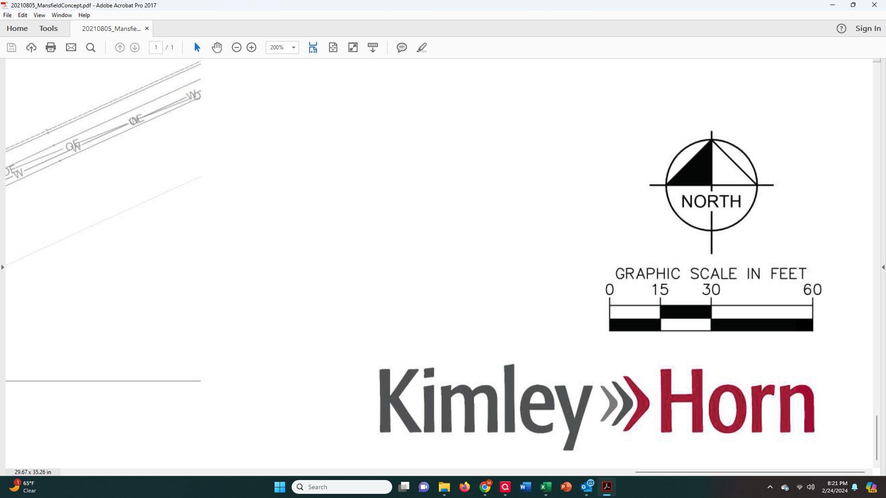
Task: Click the vertical scrollbar thumb
Action: click(877, 437)
